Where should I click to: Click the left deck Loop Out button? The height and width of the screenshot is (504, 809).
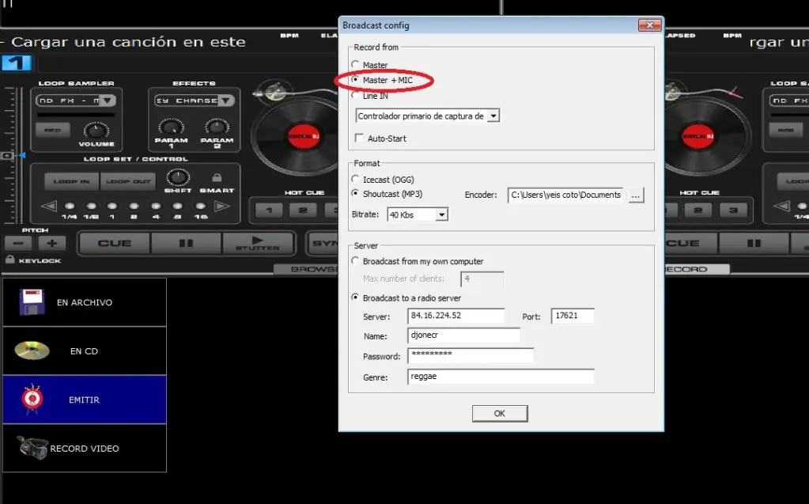coord(128,181)
